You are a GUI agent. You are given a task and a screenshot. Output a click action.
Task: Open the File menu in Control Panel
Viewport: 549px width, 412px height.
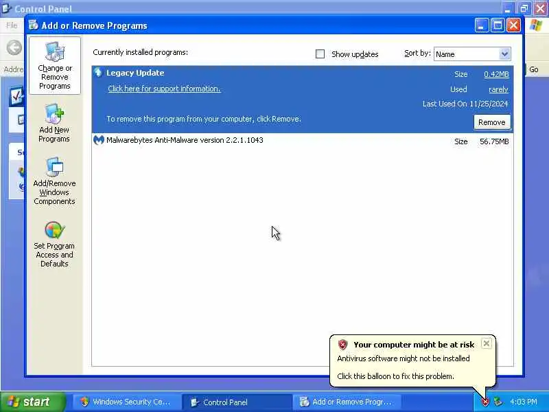click(x=12, y=25)
